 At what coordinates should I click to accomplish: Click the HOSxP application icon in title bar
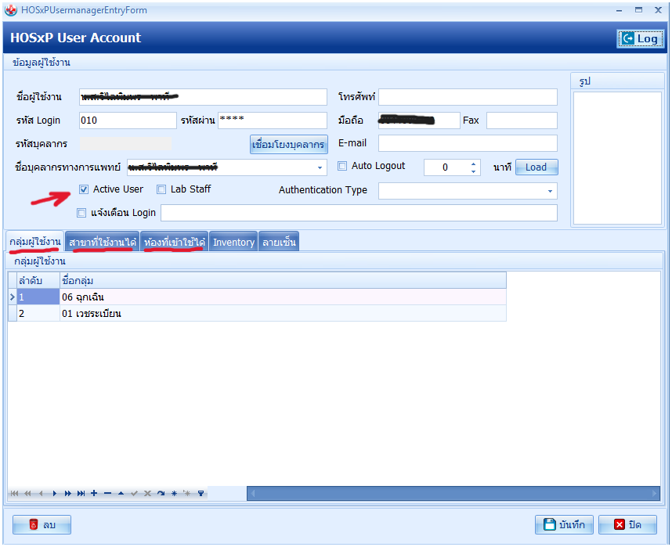11,10
